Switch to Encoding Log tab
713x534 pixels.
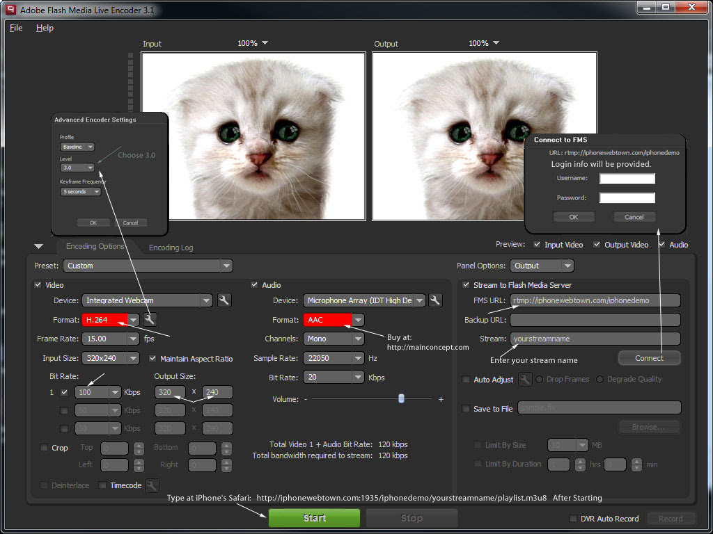171,248
